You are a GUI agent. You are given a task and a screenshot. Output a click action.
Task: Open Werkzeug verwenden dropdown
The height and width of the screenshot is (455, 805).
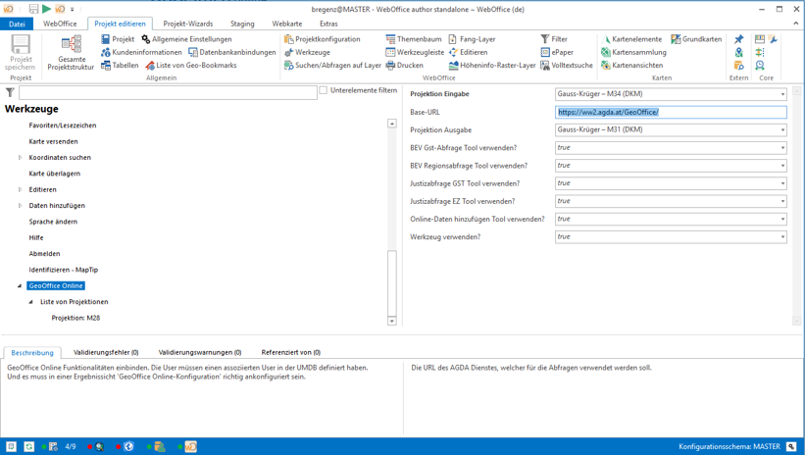pos(782,237)
